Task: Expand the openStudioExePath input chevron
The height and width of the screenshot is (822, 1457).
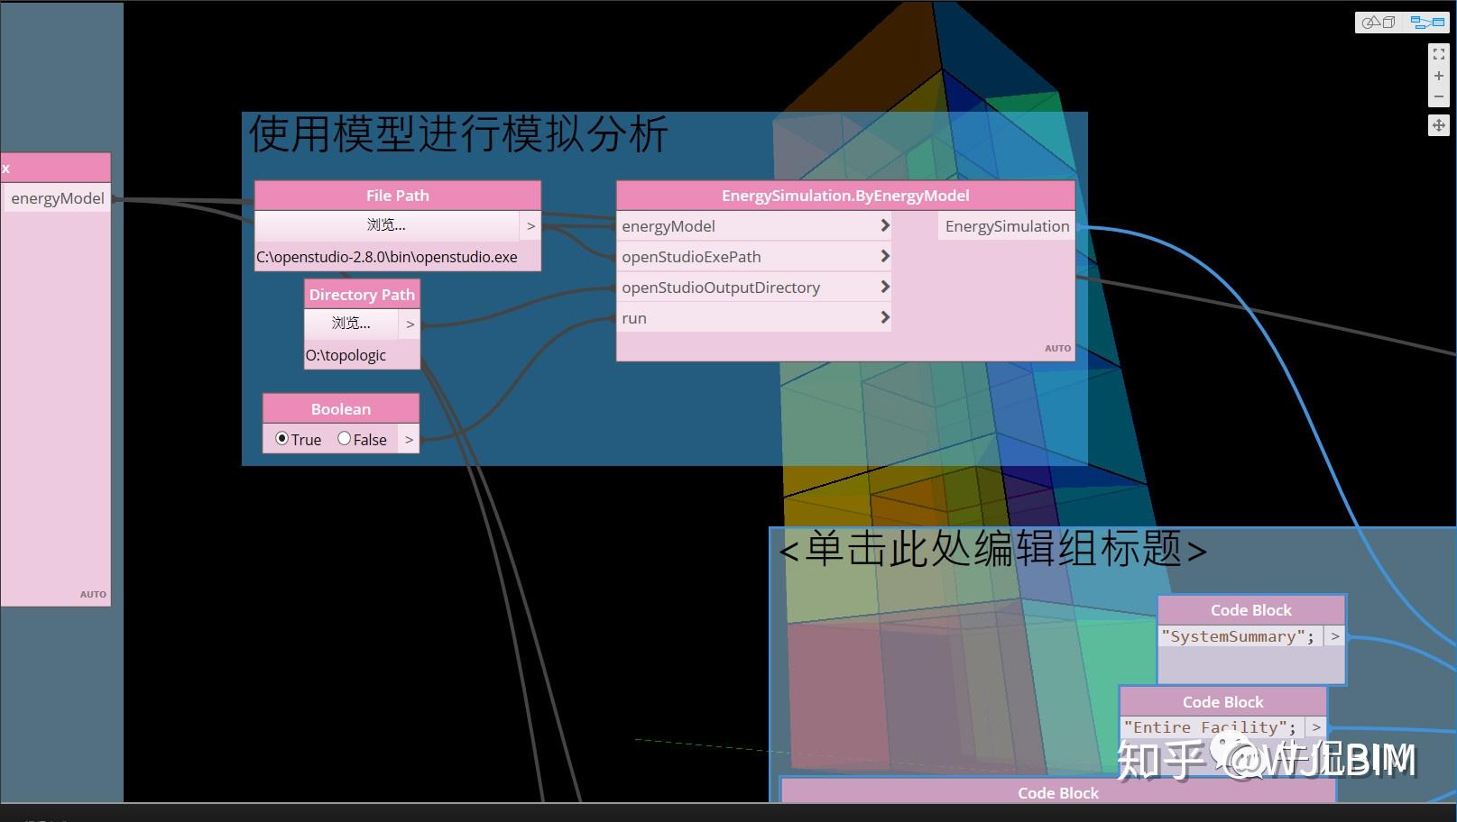Action: point(885,256)
